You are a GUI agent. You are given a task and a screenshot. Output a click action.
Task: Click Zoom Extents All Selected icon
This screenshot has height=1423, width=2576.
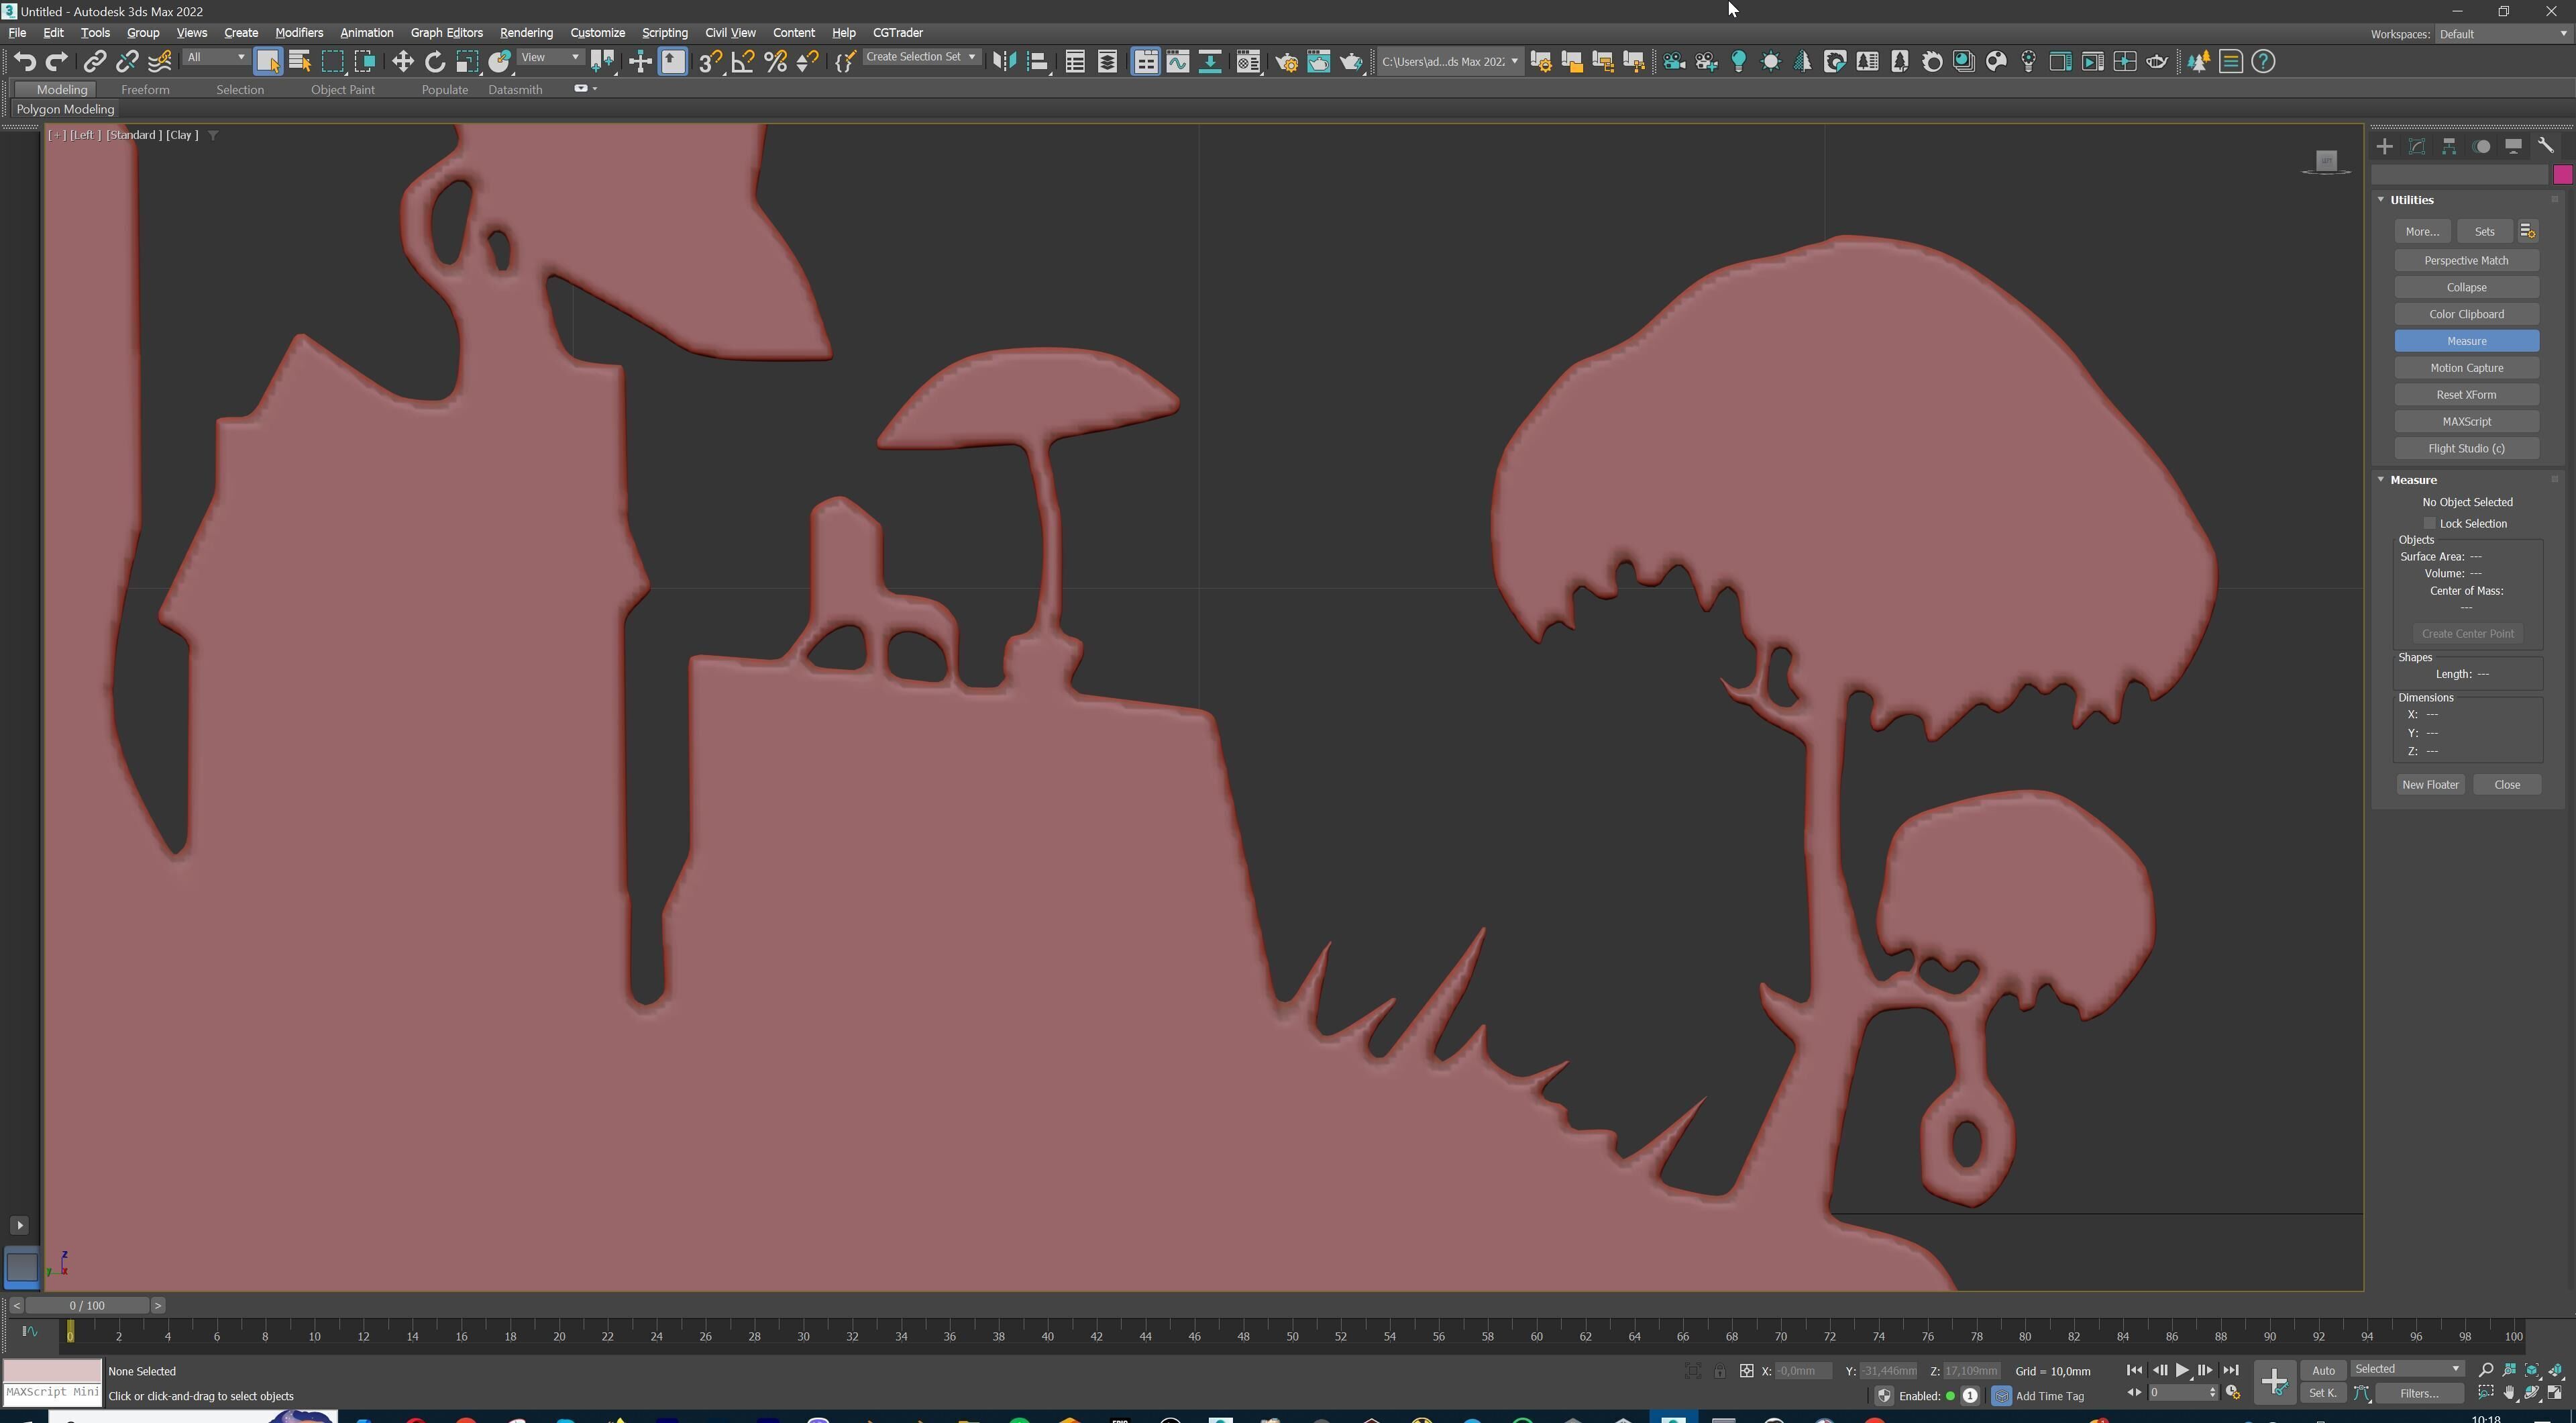(2555, 1370)
